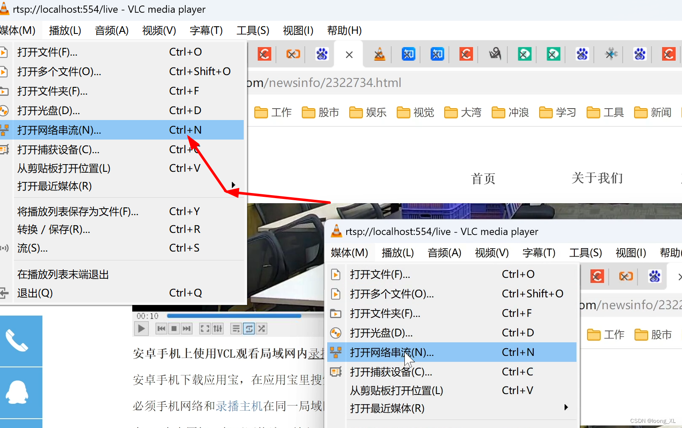The height and width of the screenshot is (428, 682).
Task: Click open-file icon in lower VLC menu
Action: click(336, 274)
